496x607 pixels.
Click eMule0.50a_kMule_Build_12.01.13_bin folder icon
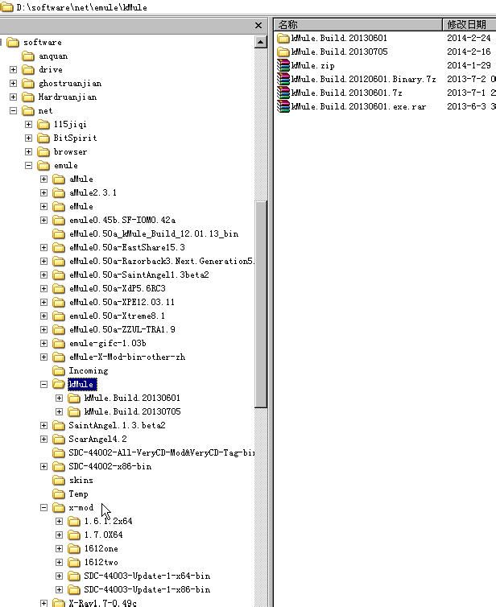pos(59,233)
